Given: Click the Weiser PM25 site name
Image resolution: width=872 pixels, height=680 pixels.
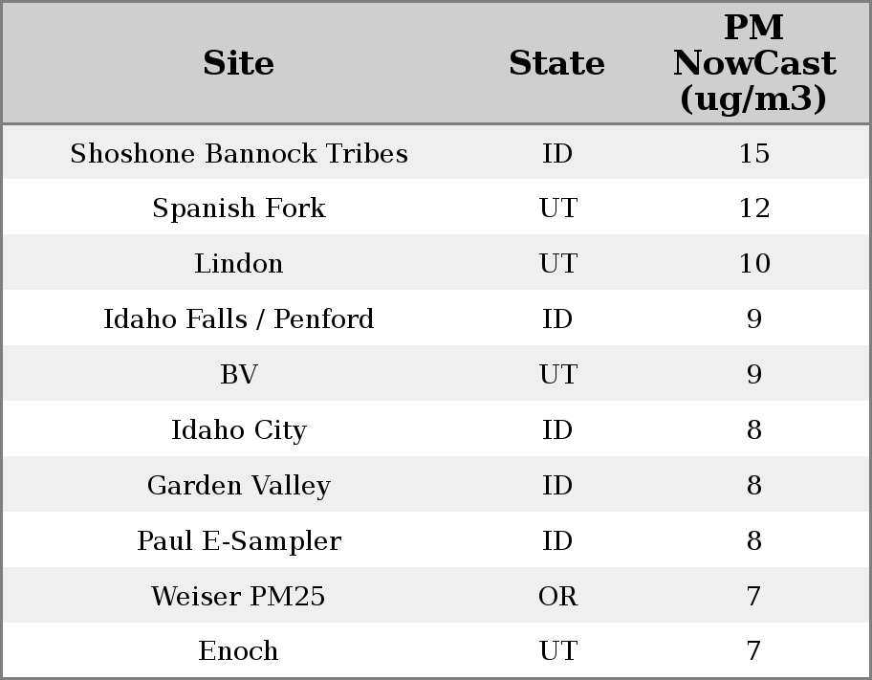Looking at the screenshot, I should 239,597.
